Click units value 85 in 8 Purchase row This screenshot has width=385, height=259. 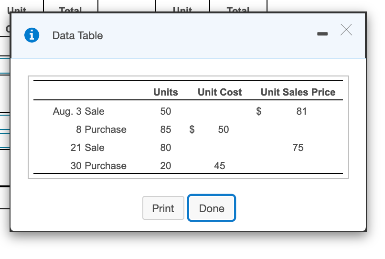click(x=166, y=129)
